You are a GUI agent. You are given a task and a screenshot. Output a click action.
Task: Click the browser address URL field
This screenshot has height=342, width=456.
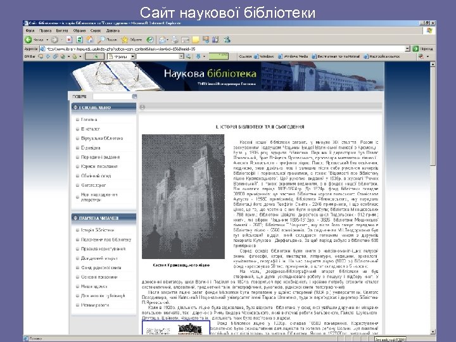tap(225, 49)
